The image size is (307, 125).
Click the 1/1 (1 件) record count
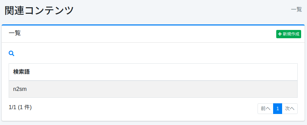(x=20, y=107)
